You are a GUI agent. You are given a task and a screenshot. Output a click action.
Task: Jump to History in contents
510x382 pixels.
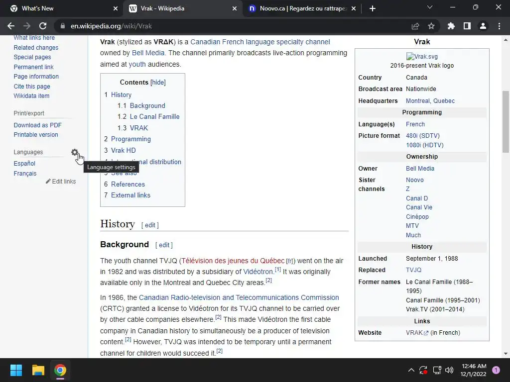[121, 95]
